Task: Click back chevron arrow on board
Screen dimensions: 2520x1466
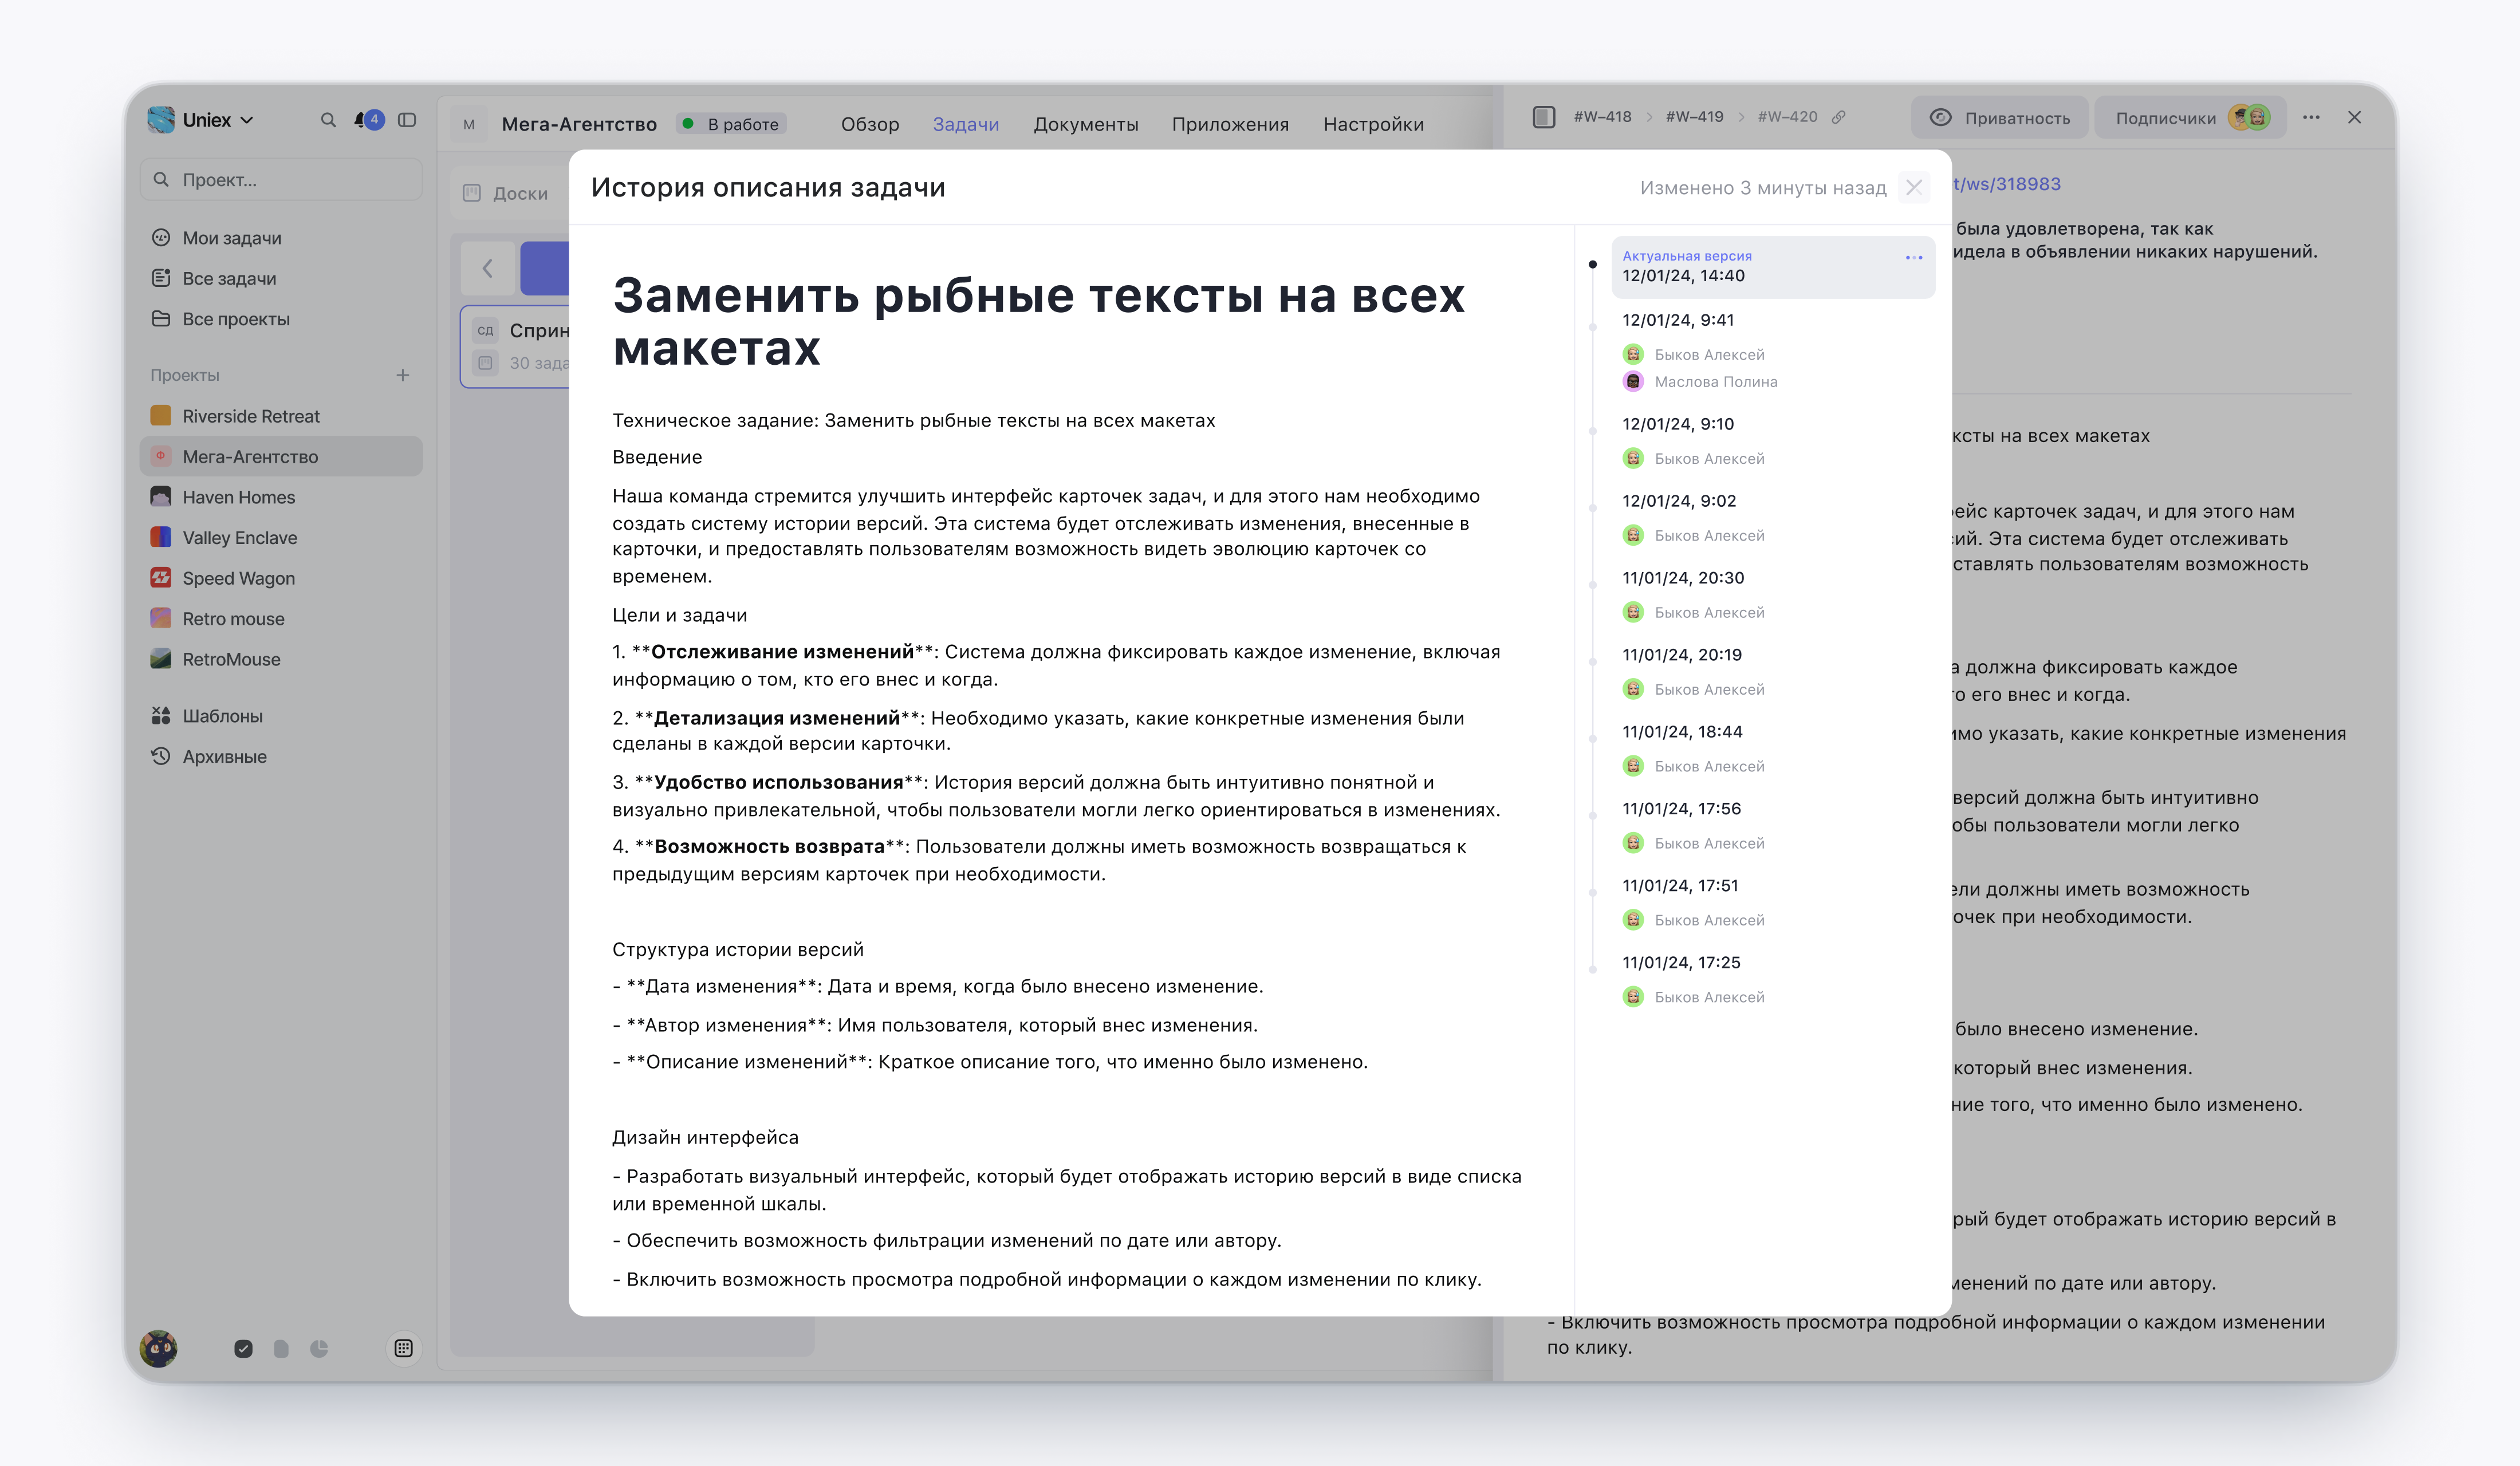Action: click(x=488, y=268)
